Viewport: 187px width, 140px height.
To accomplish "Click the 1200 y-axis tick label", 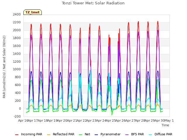I will click(17, 62).
